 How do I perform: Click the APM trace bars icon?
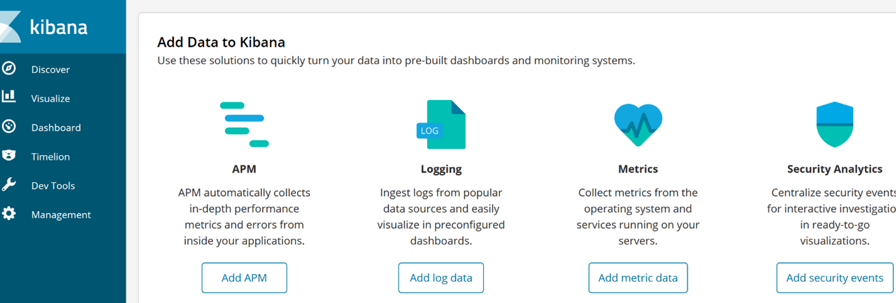click(x=244, y=124)
